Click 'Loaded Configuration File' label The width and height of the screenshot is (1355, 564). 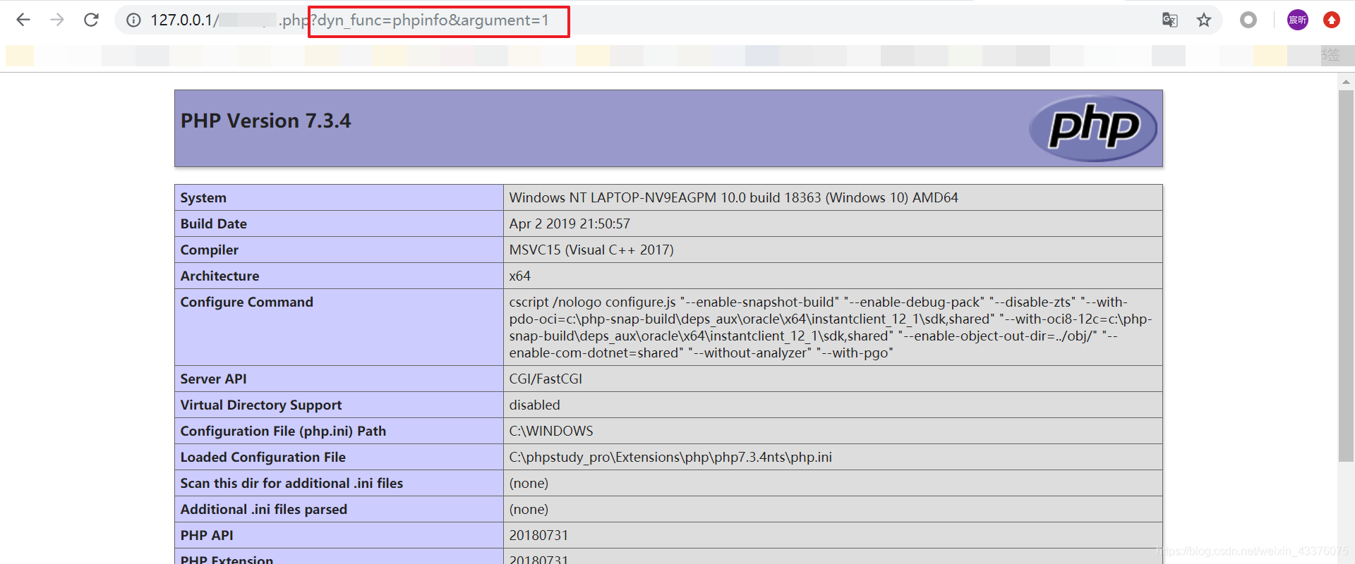263,457
